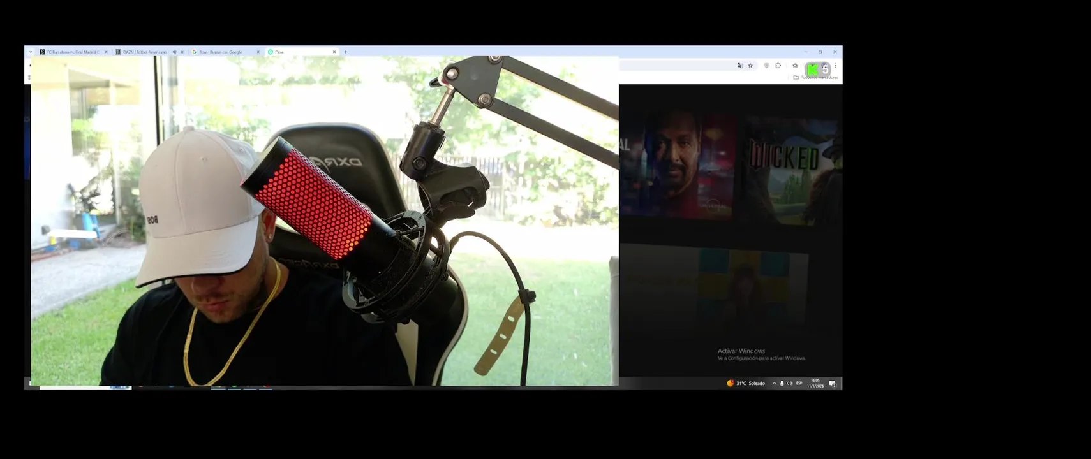Show hidden system tray icons

[x=775, y=383]
